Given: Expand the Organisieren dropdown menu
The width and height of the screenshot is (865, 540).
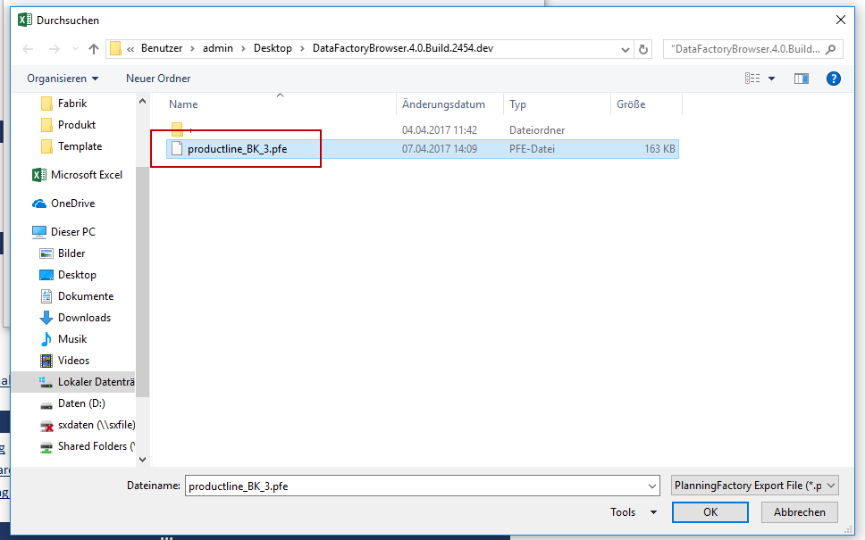Looking at the screenshot, I should (63, 79).
